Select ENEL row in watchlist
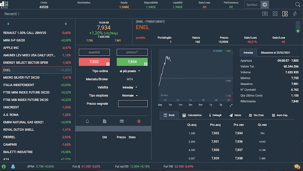The image size is (303, 171). tap(37, 70)
